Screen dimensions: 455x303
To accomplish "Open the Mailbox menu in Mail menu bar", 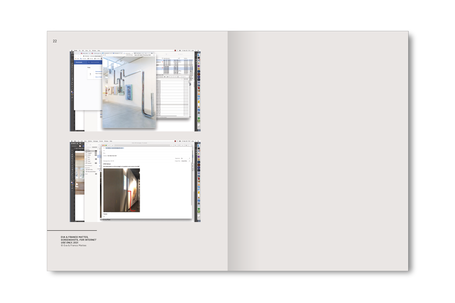I will coord(90,141).
